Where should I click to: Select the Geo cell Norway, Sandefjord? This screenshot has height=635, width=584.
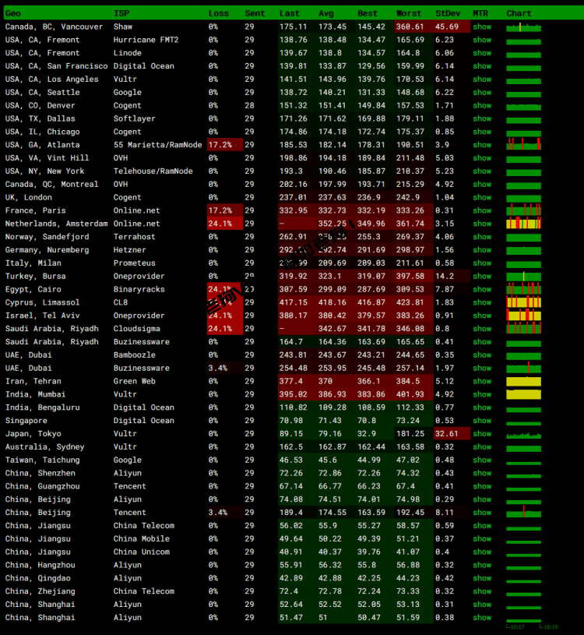(47, 237)
